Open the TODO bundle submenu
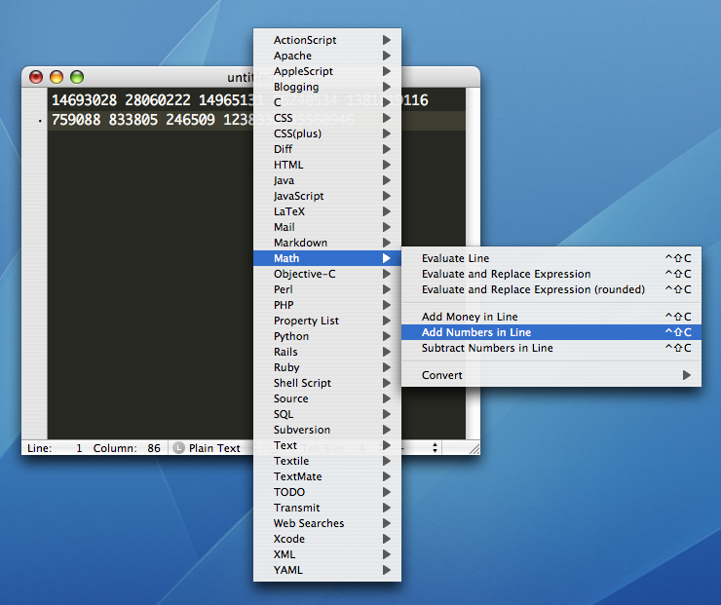The height and width of the screenshot is (605, 721). coord(327,492)
